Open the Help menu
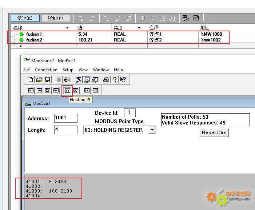This screenshot has width=255, height=210. tap(118, 70)
